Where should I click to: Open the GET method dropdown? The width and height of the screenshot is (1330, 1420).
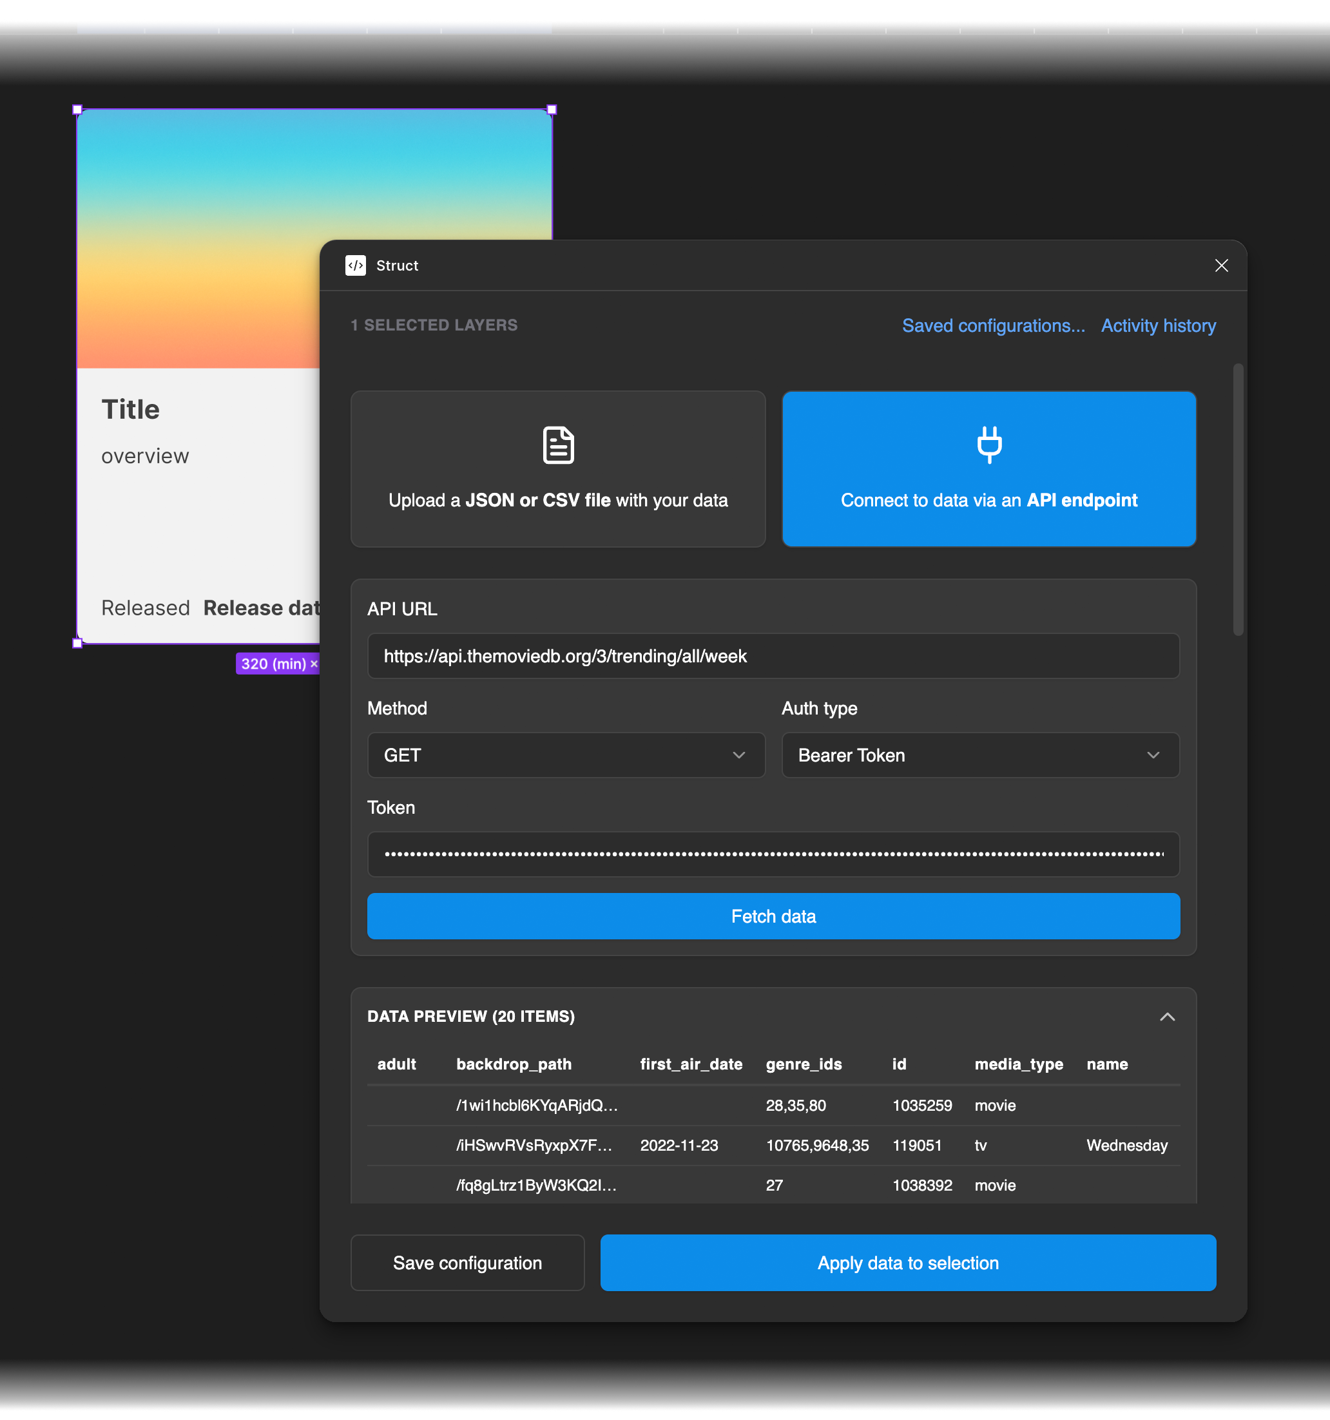(x=566, y=755)
